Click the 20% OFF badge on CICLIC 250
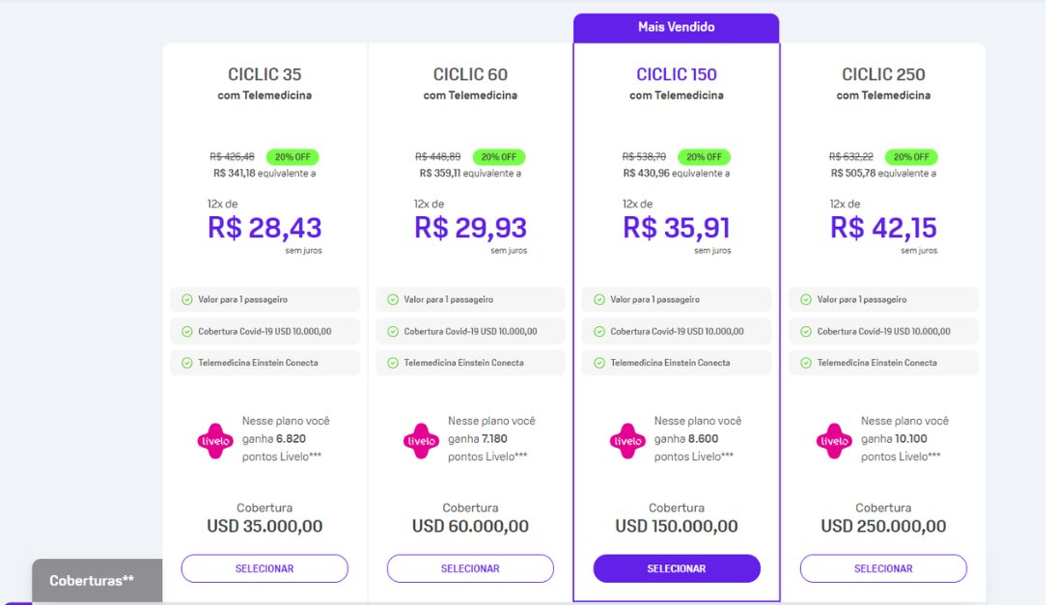 pyautogui.click(x=910, y=157)
